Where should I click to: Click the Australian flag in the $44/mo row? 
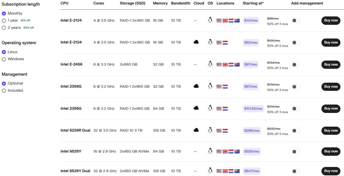click(237, 20)
